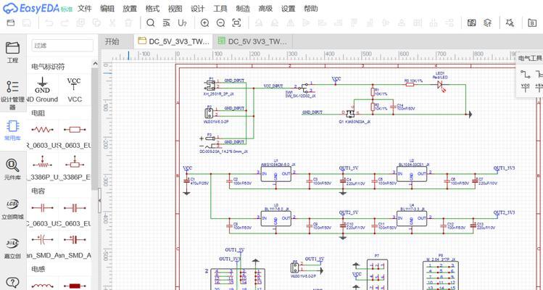The height and width of the screenshot is (290, 543).
Task: Click the 电容 (Capacitor) category header
Action: pyautogui.click(x=38, y=191)
